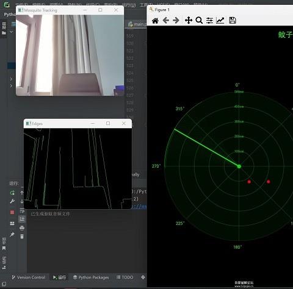Click the Mosquito Tracking camera preview image
This screenshot has width=293, height=289.
tap(70, 55)
